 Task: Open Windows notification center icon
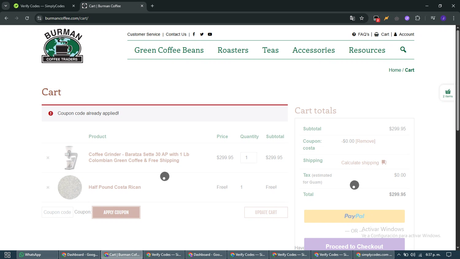(449, 255)
